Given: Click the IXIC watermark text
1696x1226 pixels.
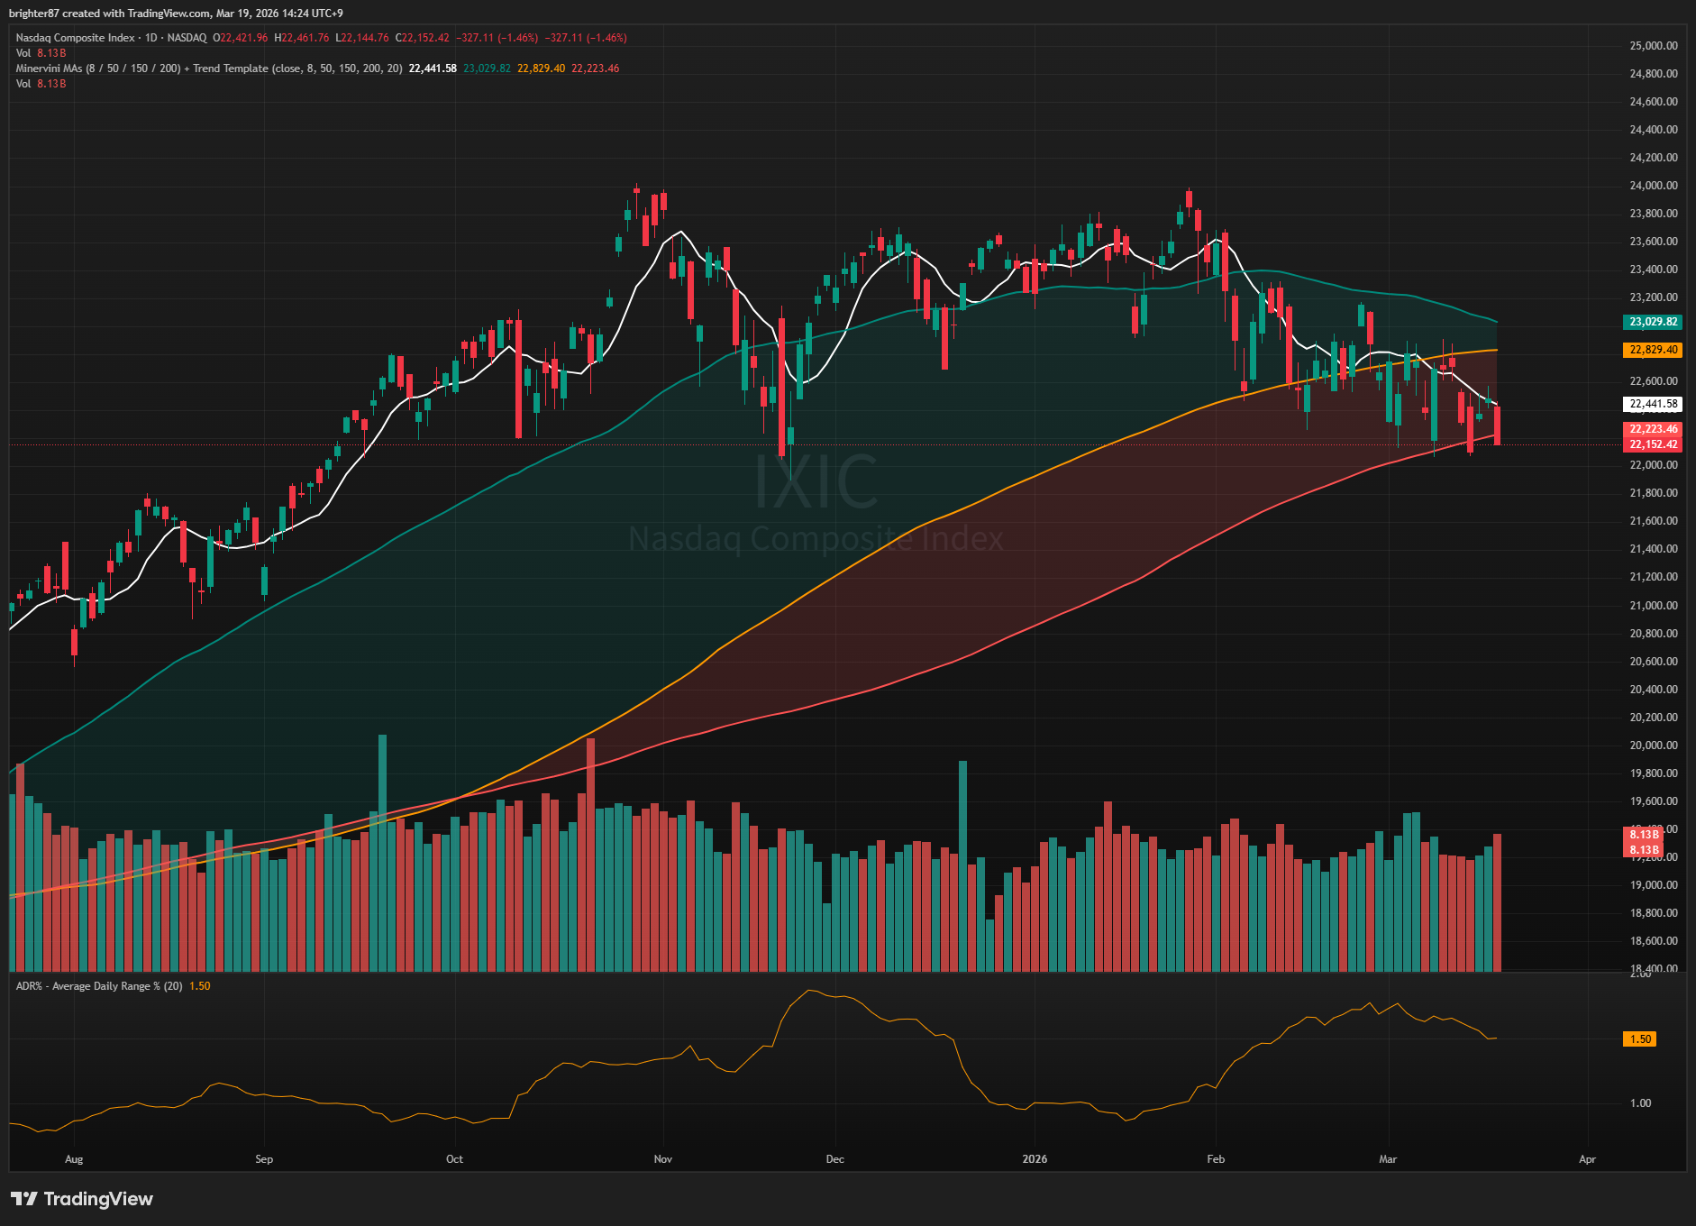Looking at the screenshot, I should pos(816,483).
